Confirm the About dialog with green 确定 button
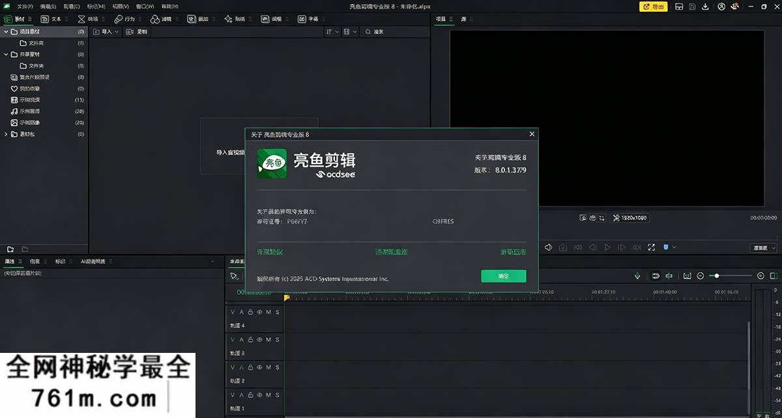The image size is (782, 418). pyautogui.click(x=504, y=276)
